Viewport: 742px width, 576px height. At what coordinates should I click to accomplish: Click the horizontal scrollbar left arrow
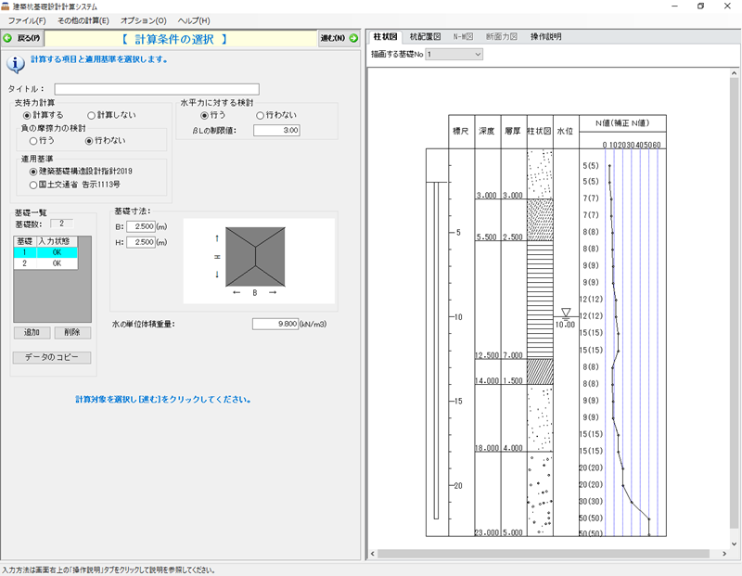pyautogui.click(x=373, y=554)
